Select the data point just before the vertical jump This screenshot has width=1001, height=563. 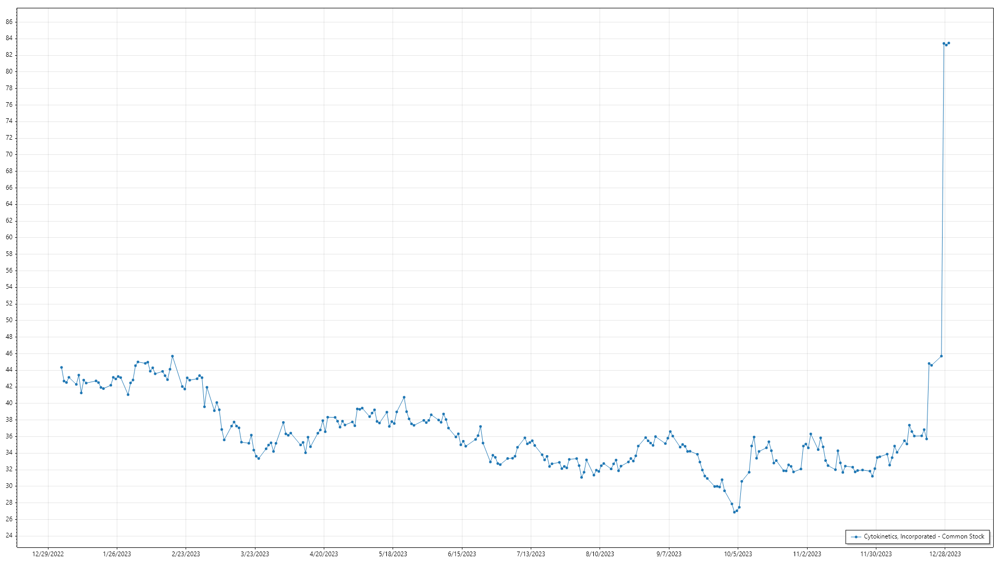(941, 356)
